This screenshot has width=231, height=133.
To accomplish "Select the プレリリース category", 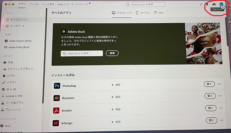I will (x=11, y=110).
